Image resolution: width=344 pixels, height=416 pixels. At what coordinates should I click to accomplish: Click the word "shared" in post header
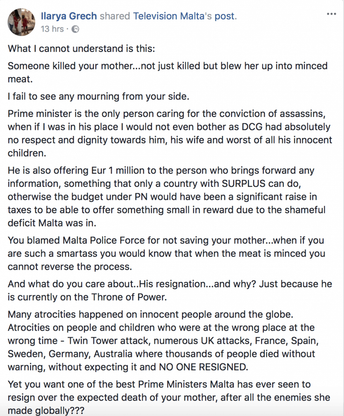tap(115, 17)
